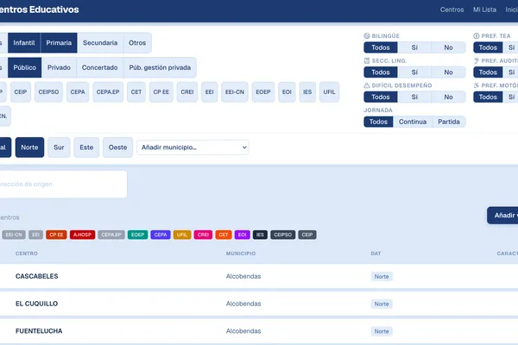Set Secc. Ling. filter to No
The image size is (518, 345).
pos(448,72)
